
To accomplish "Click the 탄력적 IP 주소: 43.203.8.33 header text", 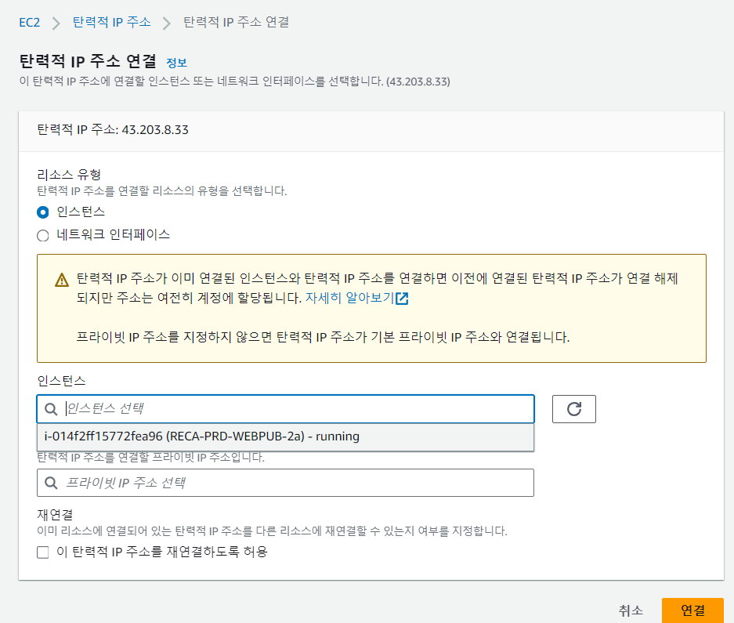I will [113, 130].
